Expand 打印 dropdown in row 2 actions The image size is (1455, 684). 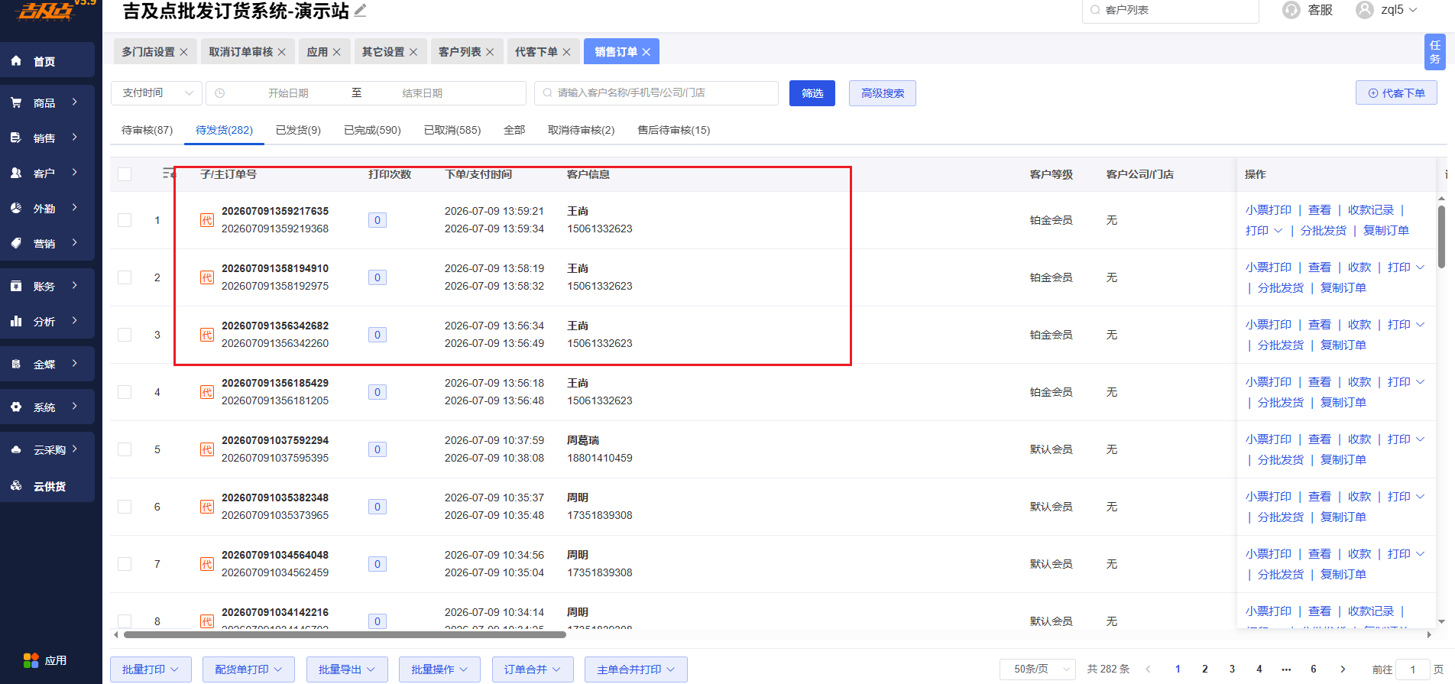click(x=1406, y=267)
